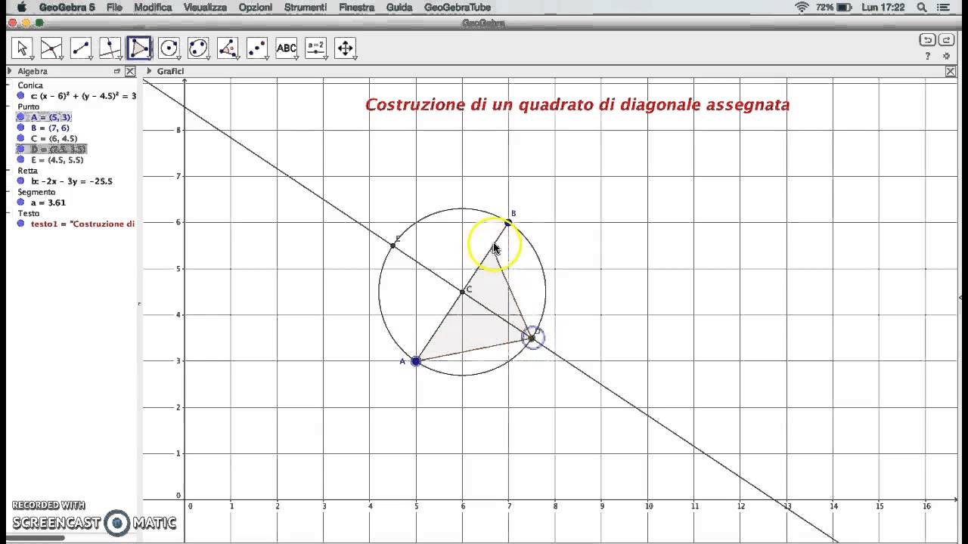Select point E on the circle
Image resolution: width=968 pixels, height=544 pixels.
393,246
